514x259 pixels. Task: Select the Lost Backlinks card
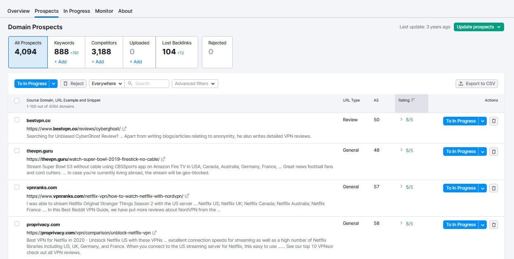click(x=177, y=52)
